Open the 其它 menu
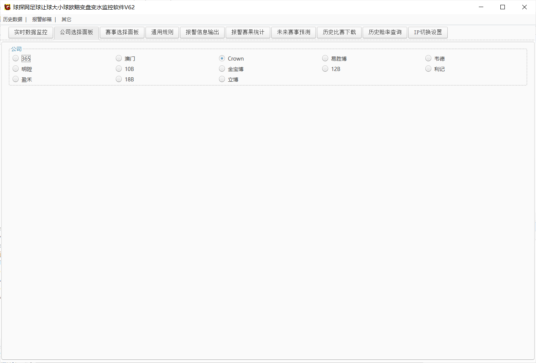Image resolution: width=536 pixels, height=363 pixels. click(66, 19)
